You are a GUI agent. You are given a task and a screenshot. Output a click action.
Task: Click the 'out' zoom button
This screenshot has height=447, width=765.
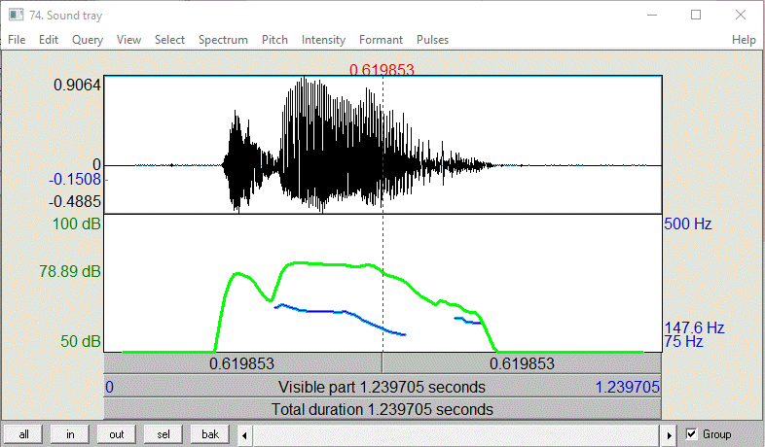pos(117,434)
